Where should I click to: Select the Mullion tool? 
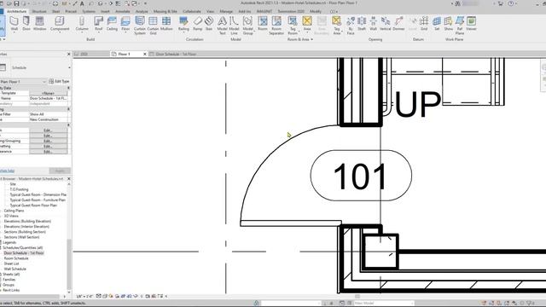tap(166, 23)
